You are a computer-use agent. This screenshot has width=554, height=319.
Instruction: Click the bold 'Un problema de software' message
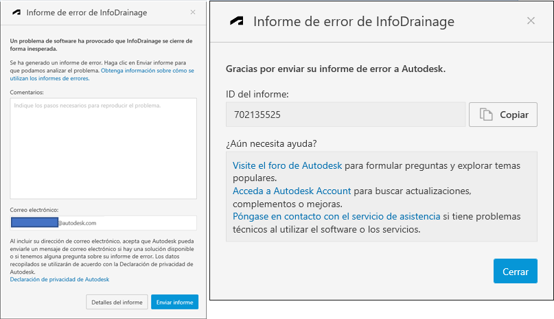(x=101, y=45)
